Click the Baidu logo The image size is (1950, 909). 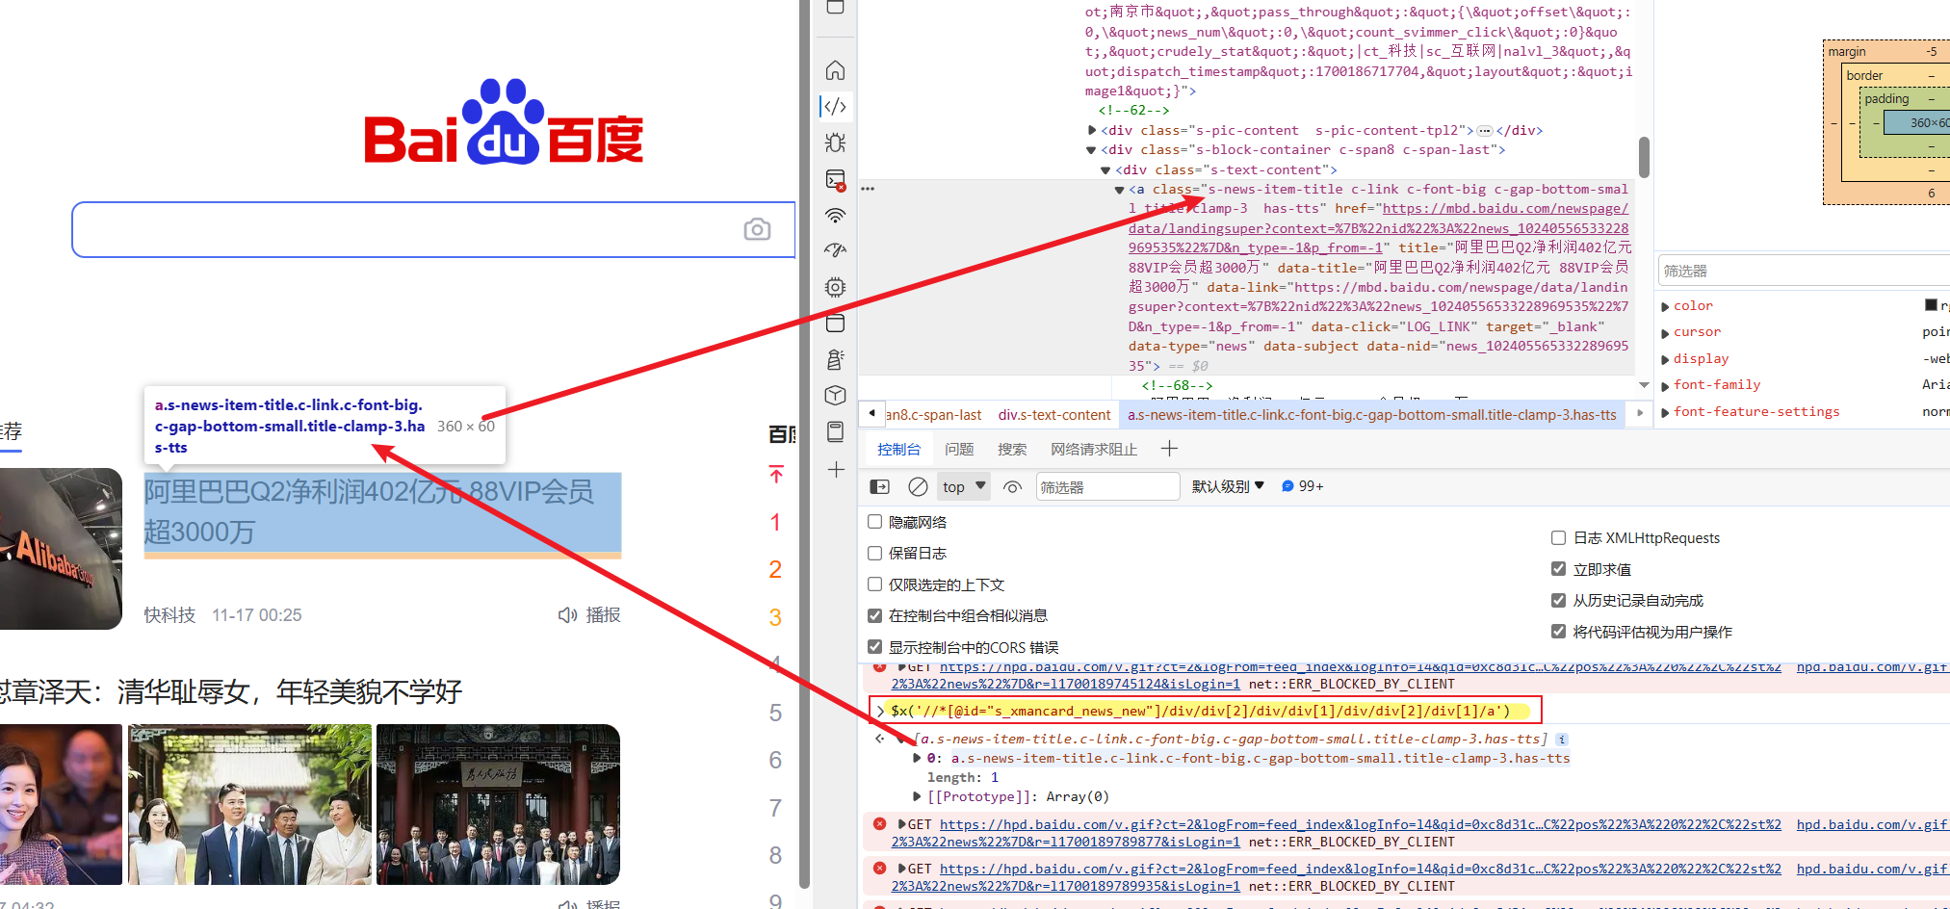pos(504,122)
